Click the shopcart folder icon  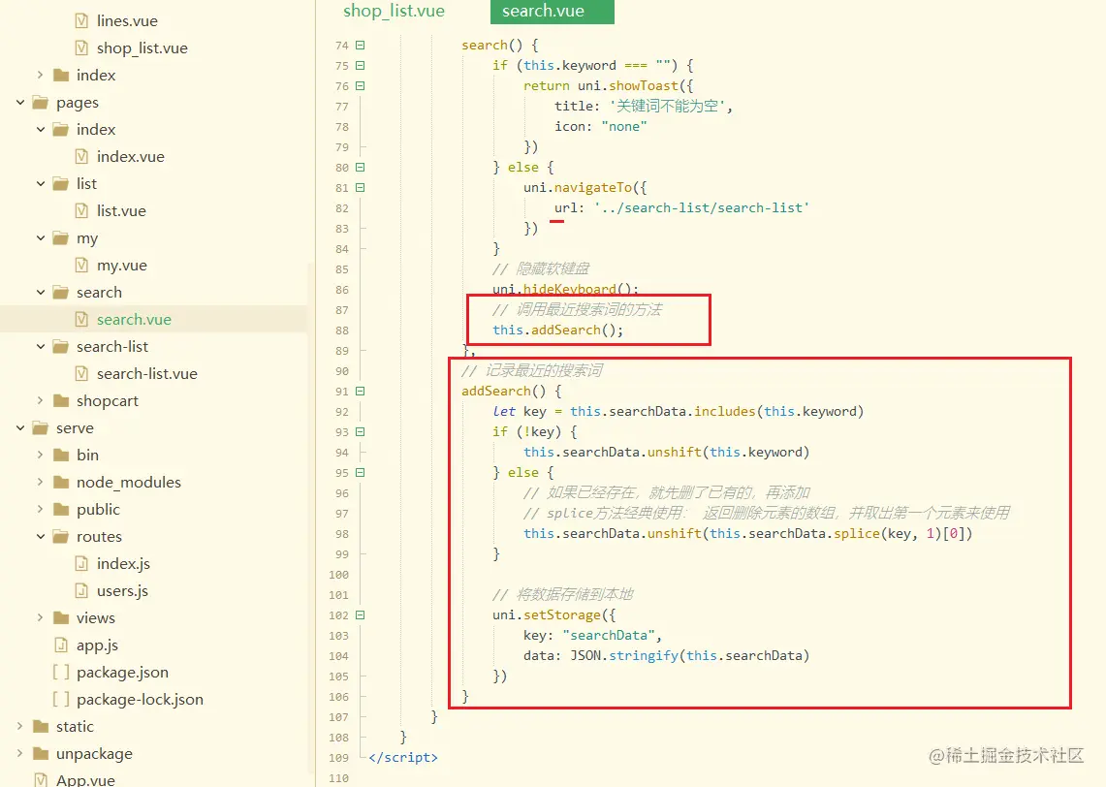(61, 400)
